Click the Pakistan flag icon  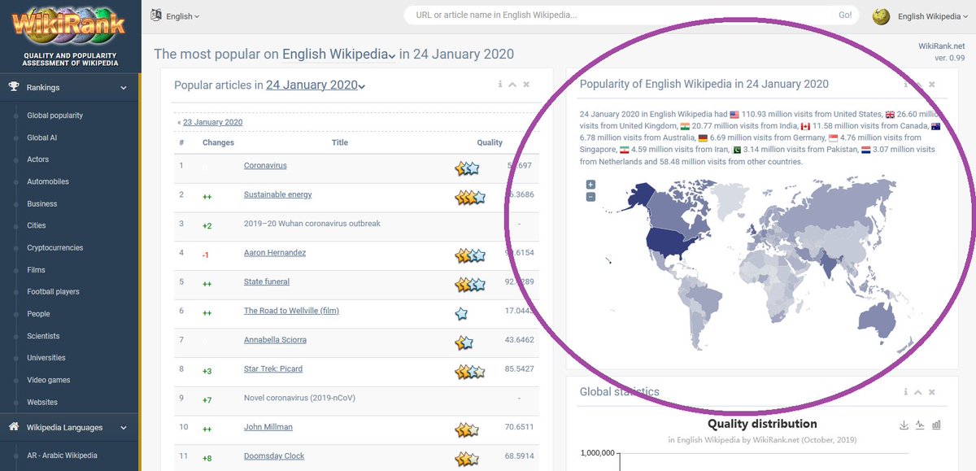point(737,150)
